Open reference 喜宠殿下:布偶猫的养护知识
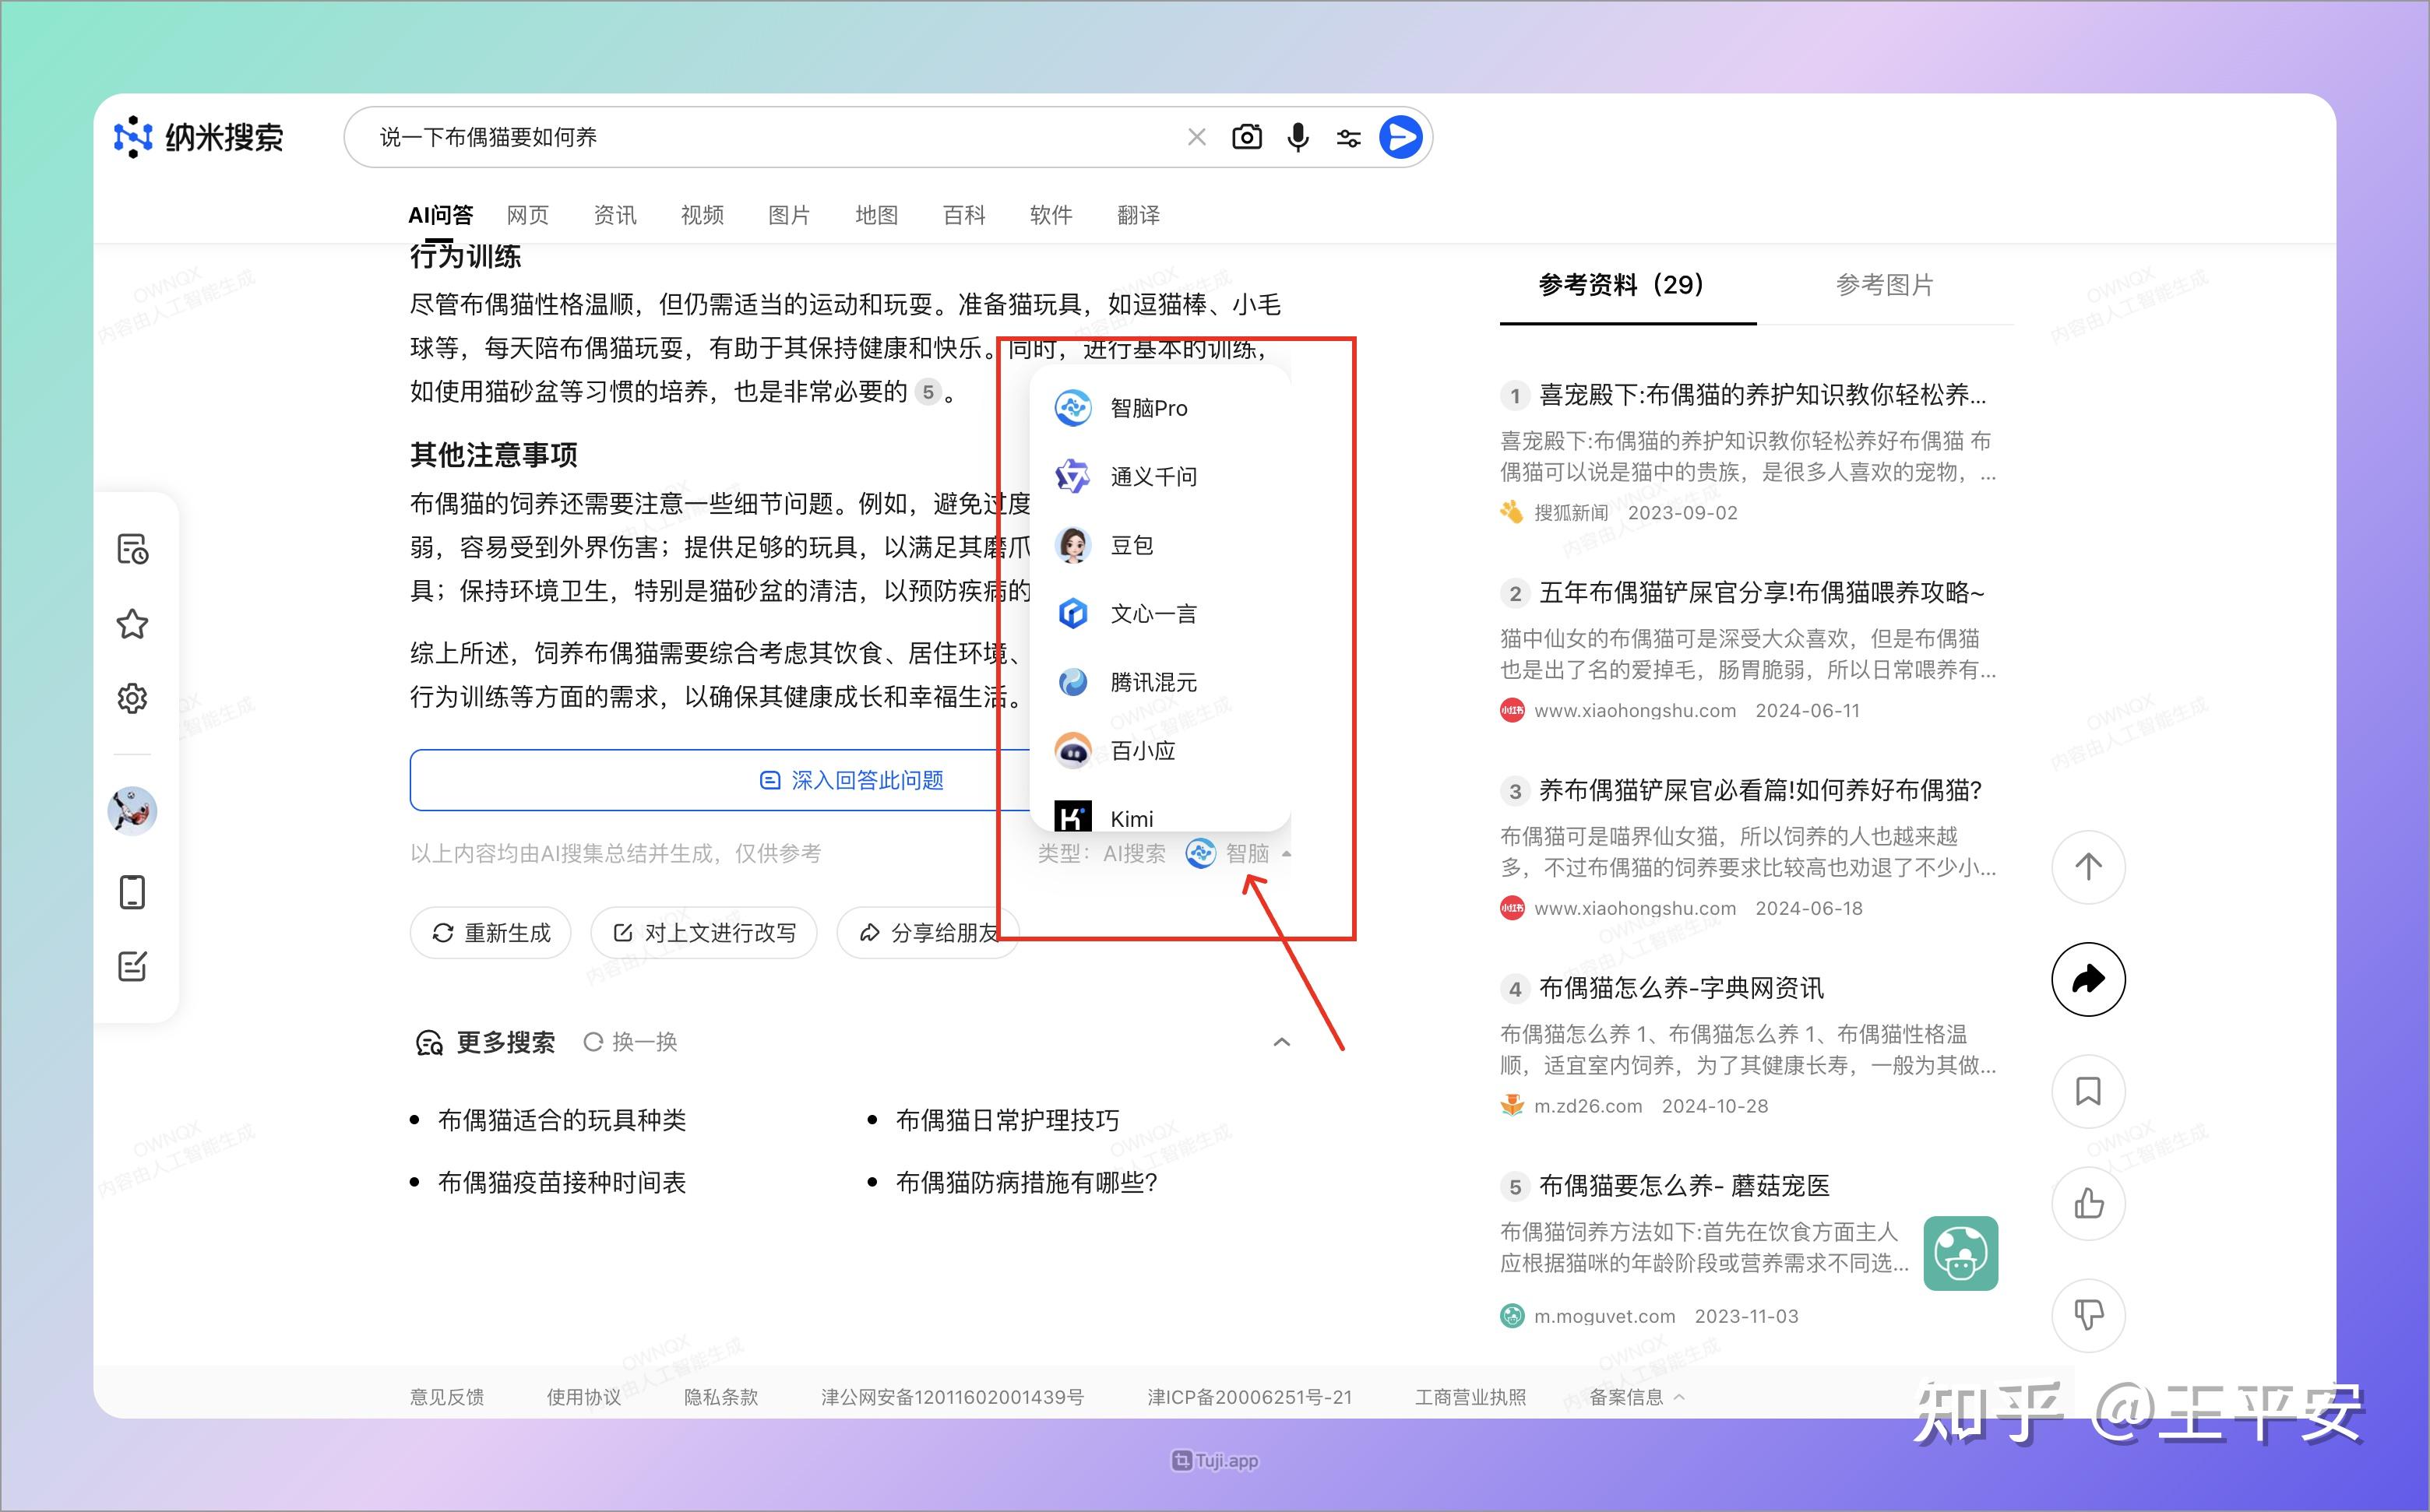Screen dimensions: 2430x1512 click(x=1762, y=395)
